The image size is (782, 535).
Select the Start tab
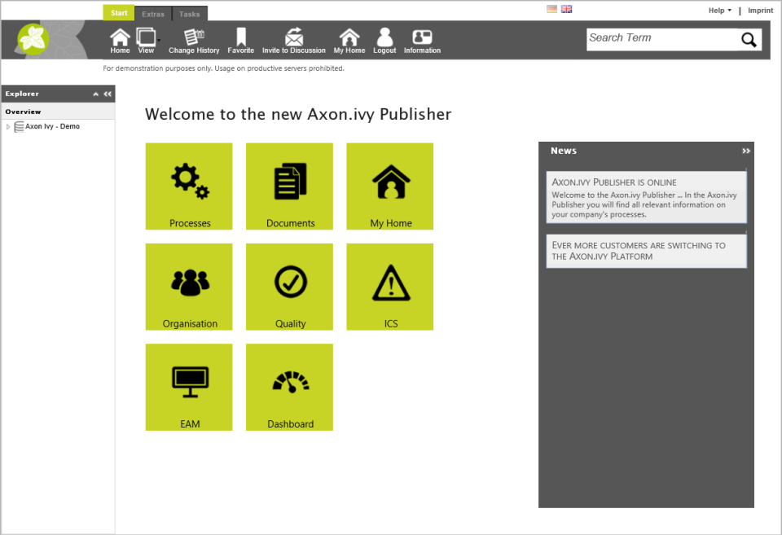tap(119, 13)
